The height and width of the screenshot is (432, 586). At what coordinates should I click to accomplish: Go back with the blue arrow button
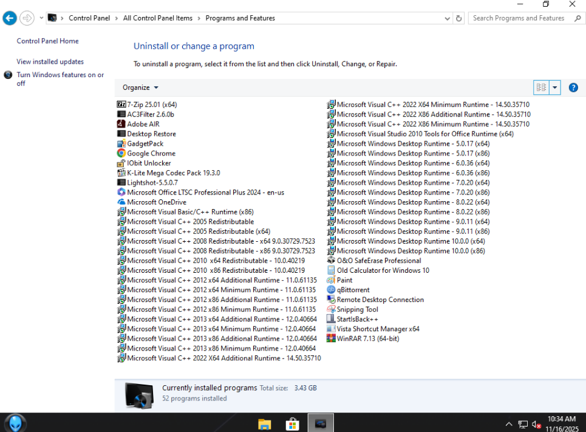tap(10, 18)
